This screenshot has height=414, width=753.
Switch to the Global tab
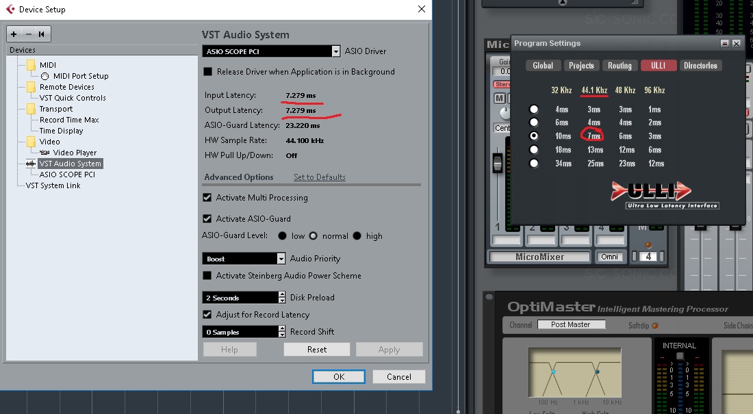coord(543,66)
